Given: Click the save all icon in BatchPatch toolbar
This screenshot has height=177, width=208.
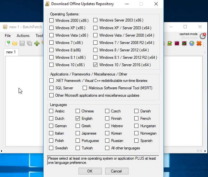Looking at the screenshot, I should (x=29, y=43).
